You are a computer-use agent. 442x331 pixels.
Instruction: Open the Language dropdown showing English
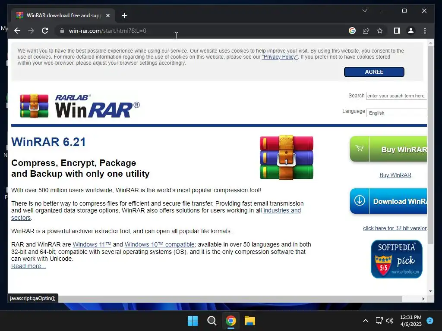(396, 113)
